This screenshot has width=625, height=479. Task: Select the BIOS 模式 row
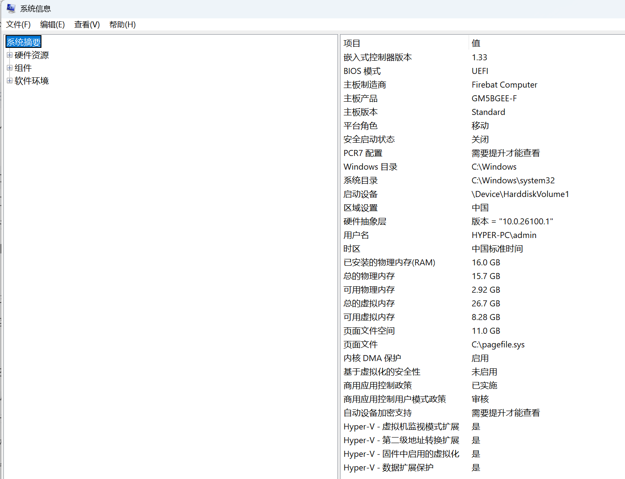483,71
